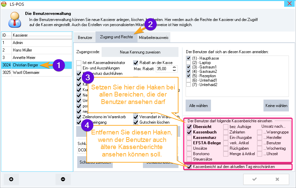Screen dimensions: 296x188
Task: Click the ID column header
Action: 6,35
